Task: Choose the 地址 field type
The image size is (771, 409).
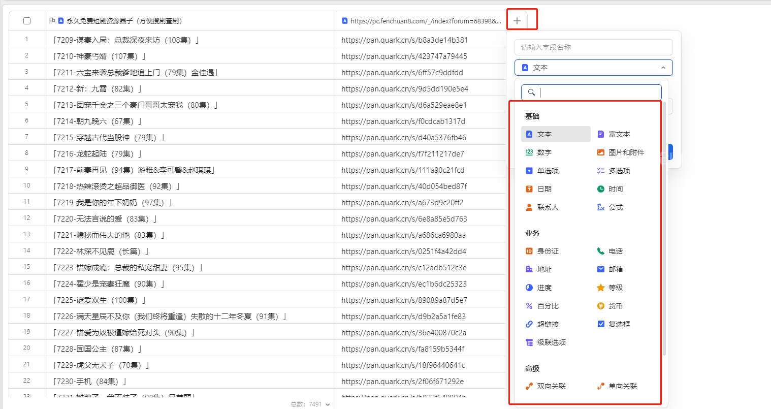Action: pos(538,269)
